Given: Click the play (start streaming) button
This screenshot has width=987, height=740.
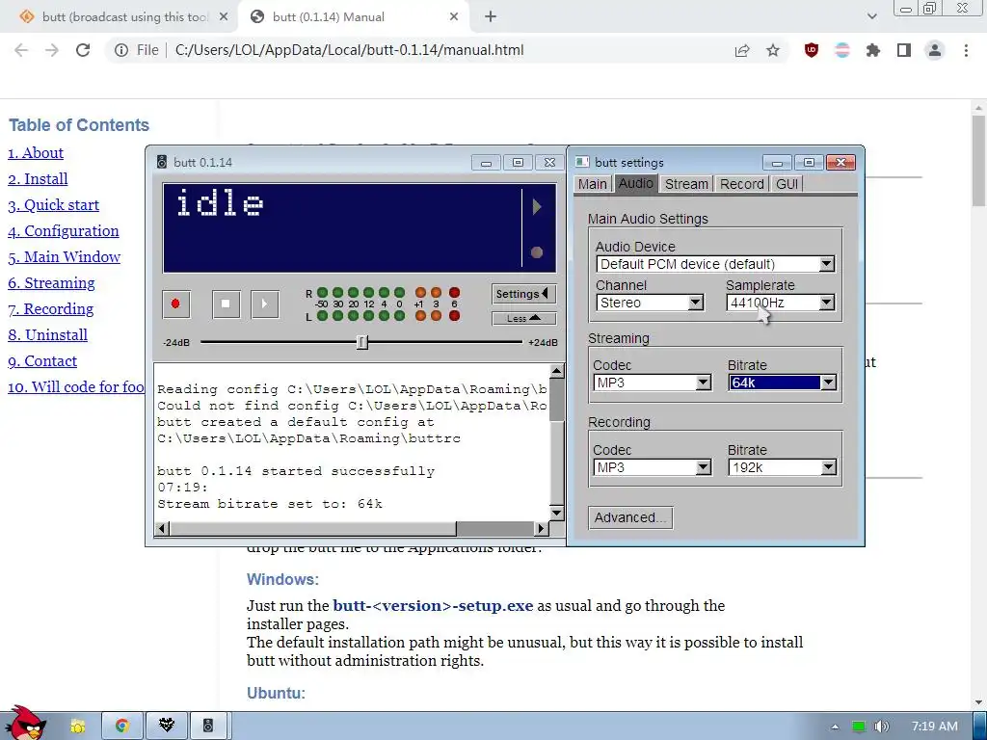Looking at the screenshot, I should pos(265,304).
